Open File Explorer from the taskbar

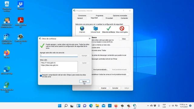pyautogui.click(x=97, y=106)
